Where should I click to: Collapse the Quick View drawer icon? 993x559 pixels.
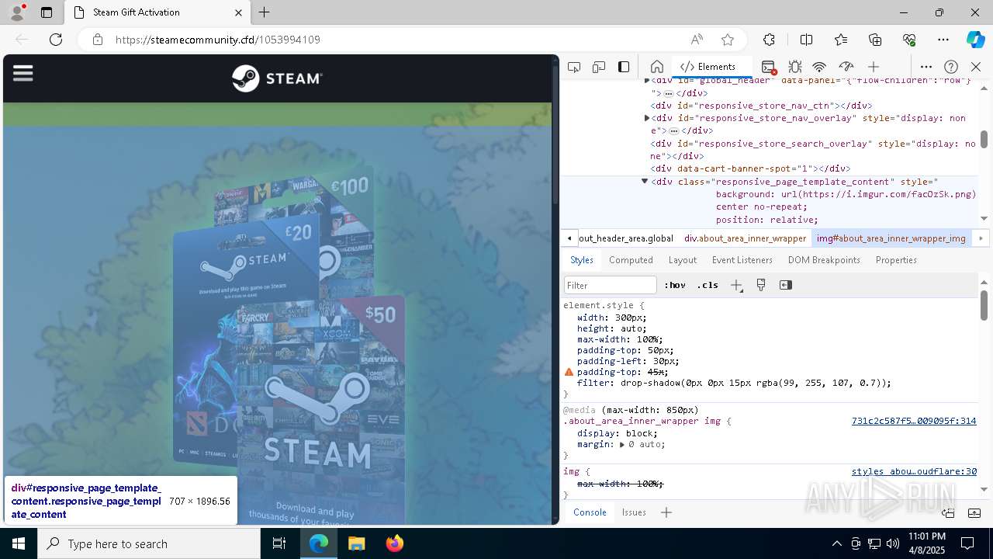(974, 512)
